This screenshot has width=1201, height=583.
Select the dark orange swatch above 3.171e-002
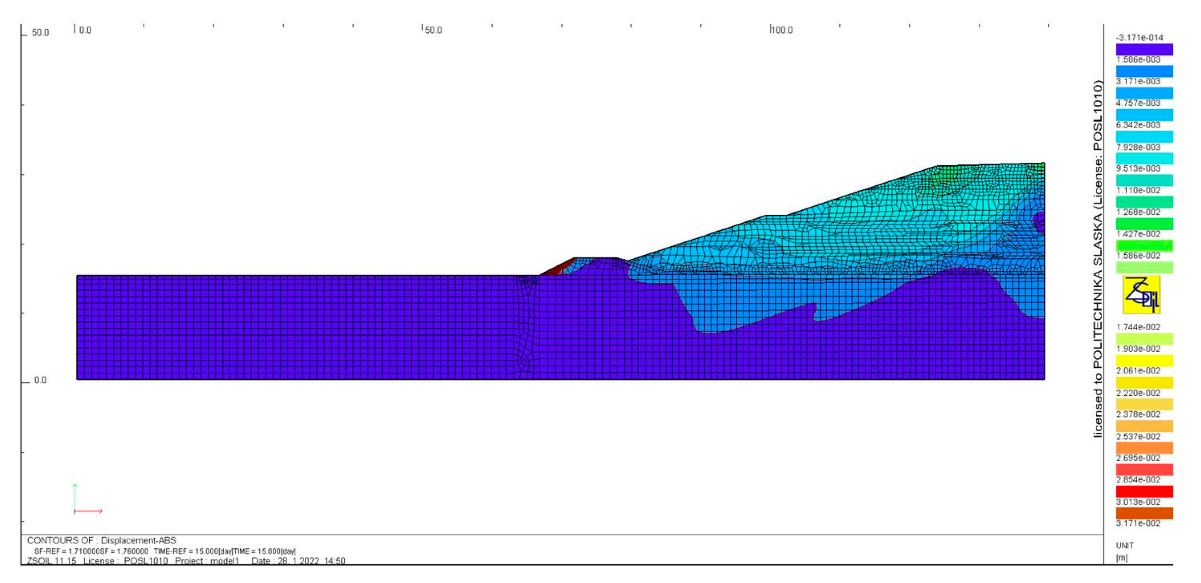pos(1144,513)
